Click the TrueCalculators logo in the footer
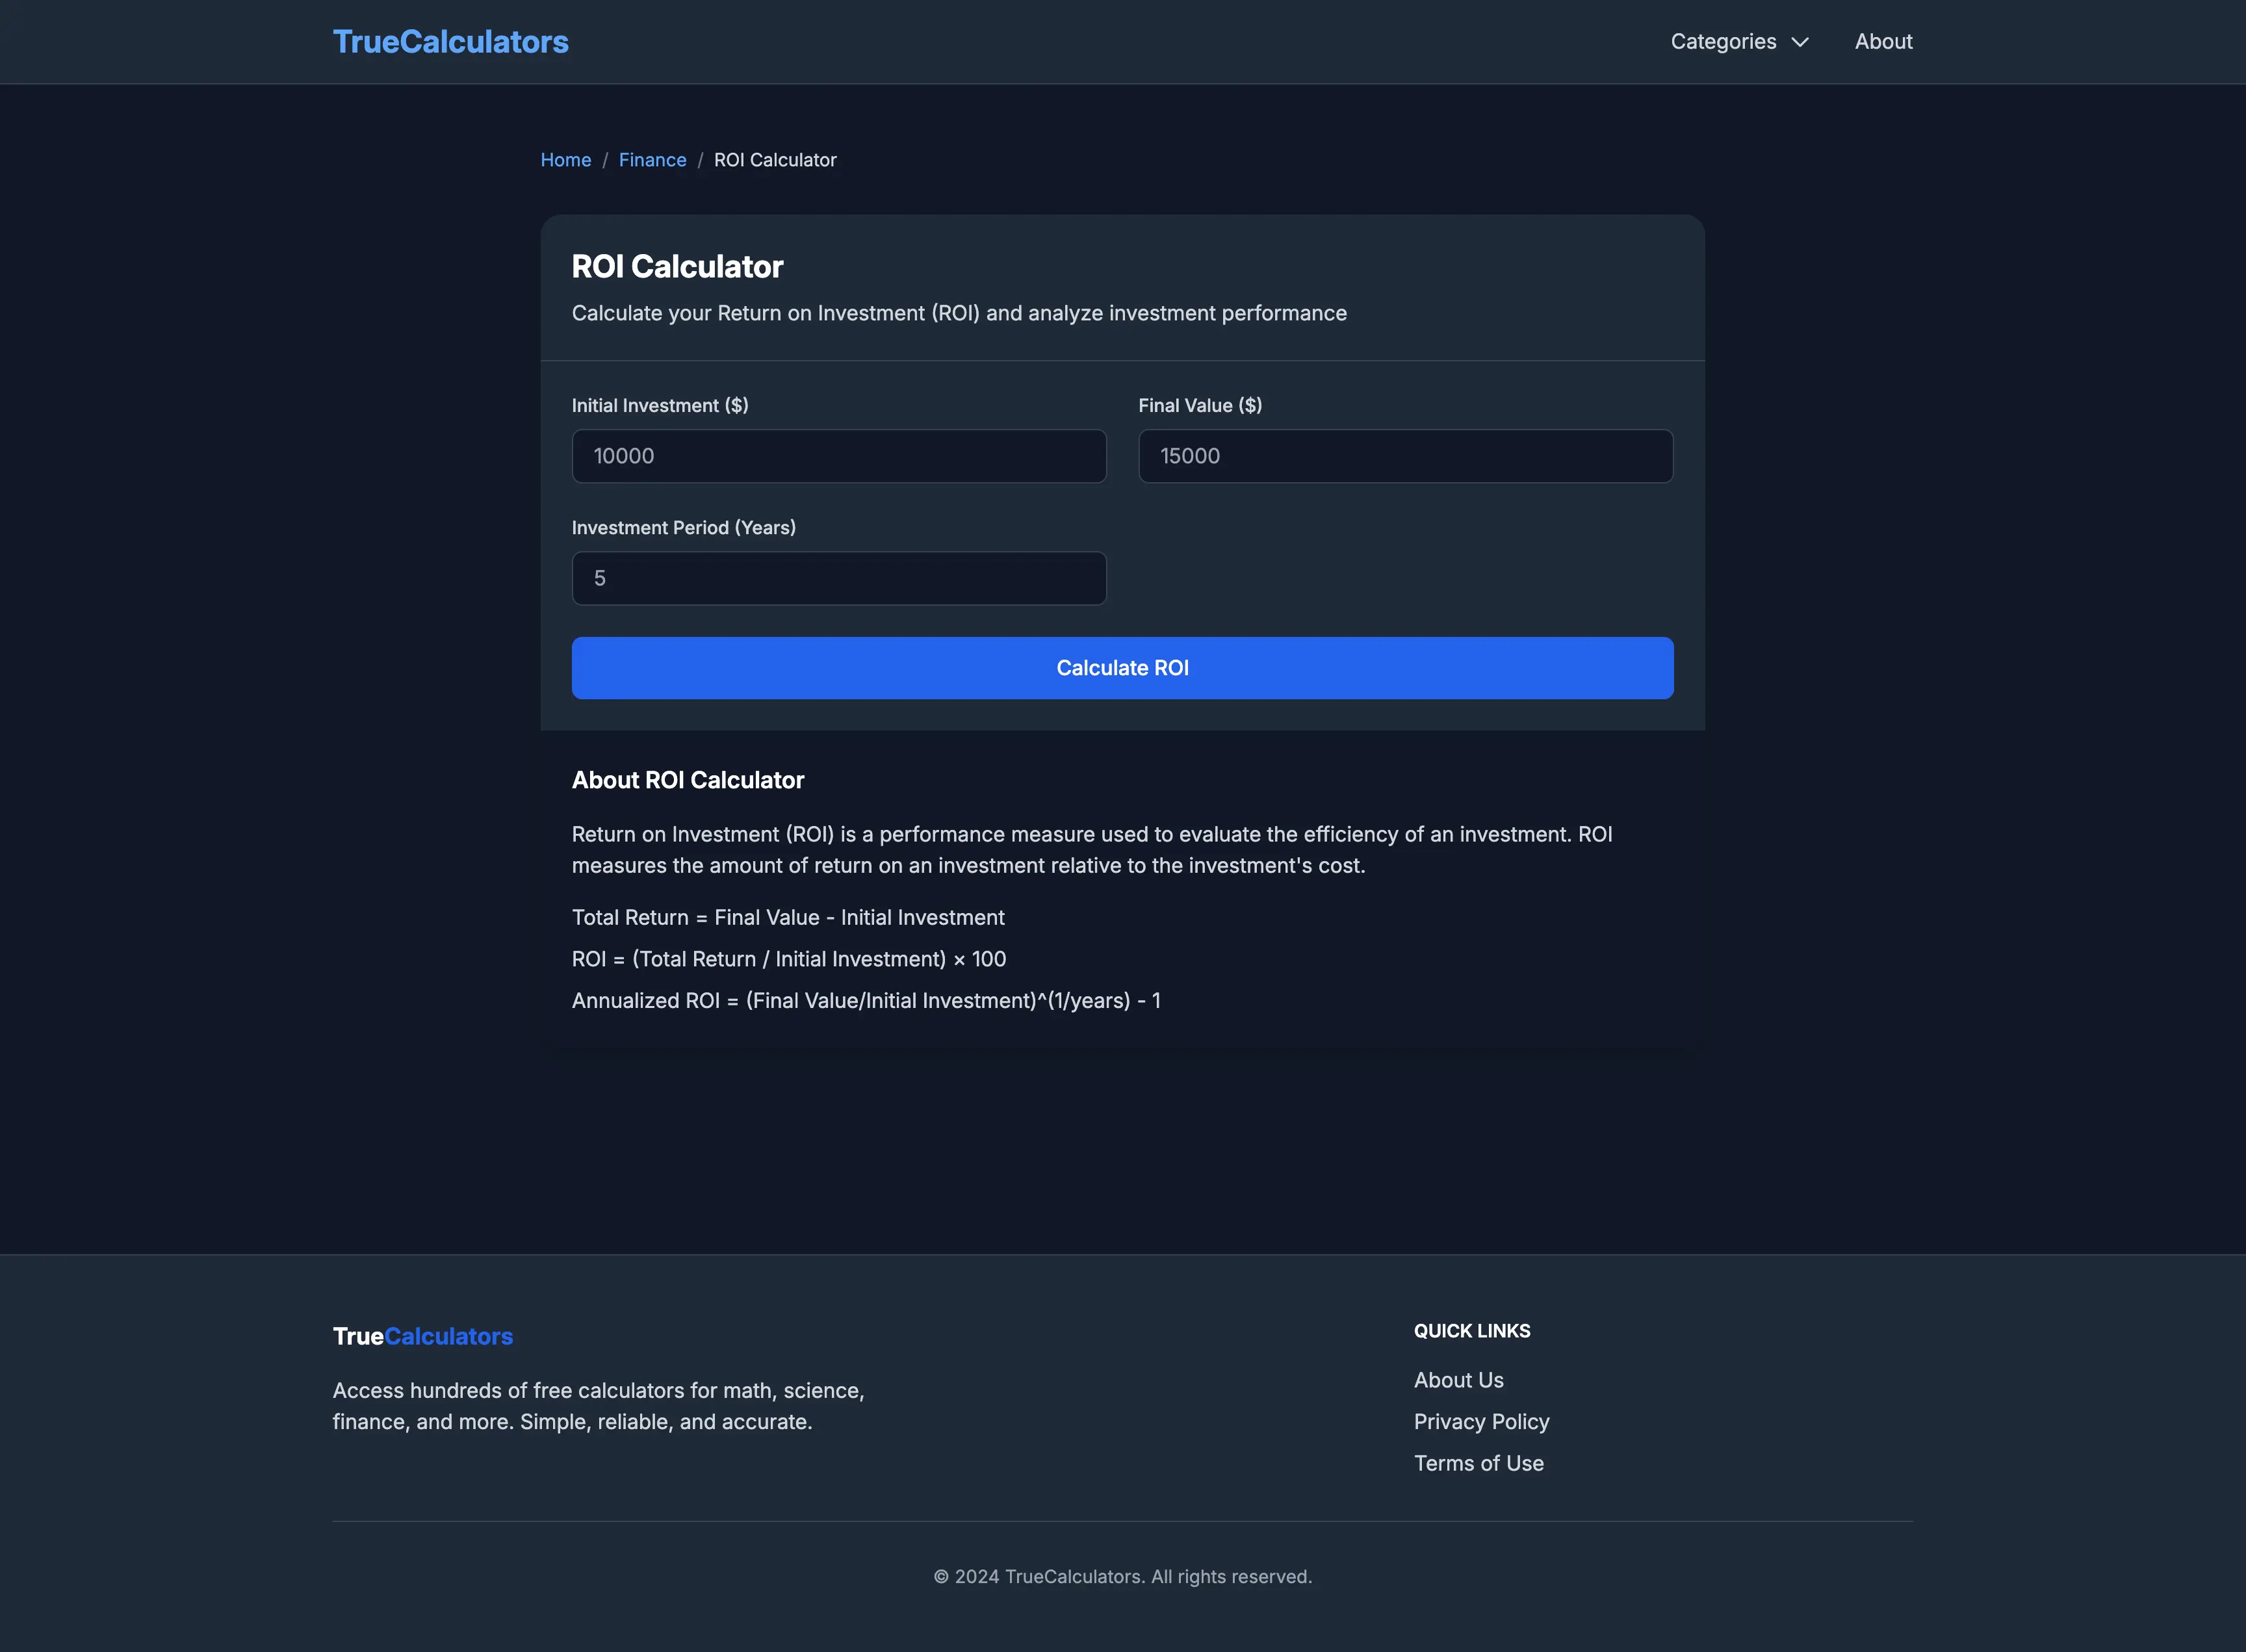 pyautogui.click(x=422, y=1336)
